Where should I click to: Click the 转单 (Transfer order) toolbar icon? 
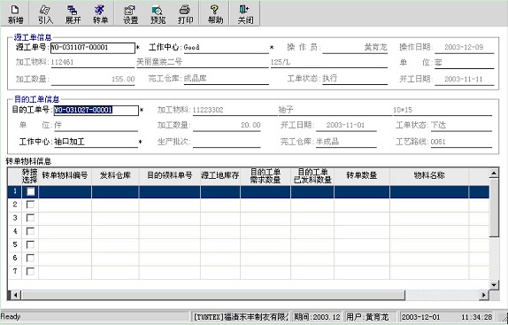[x=100, y=14]
